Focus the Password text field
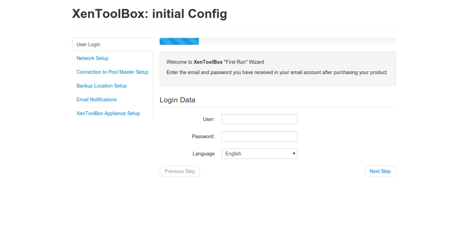454x235 pixels. [260, 137]
